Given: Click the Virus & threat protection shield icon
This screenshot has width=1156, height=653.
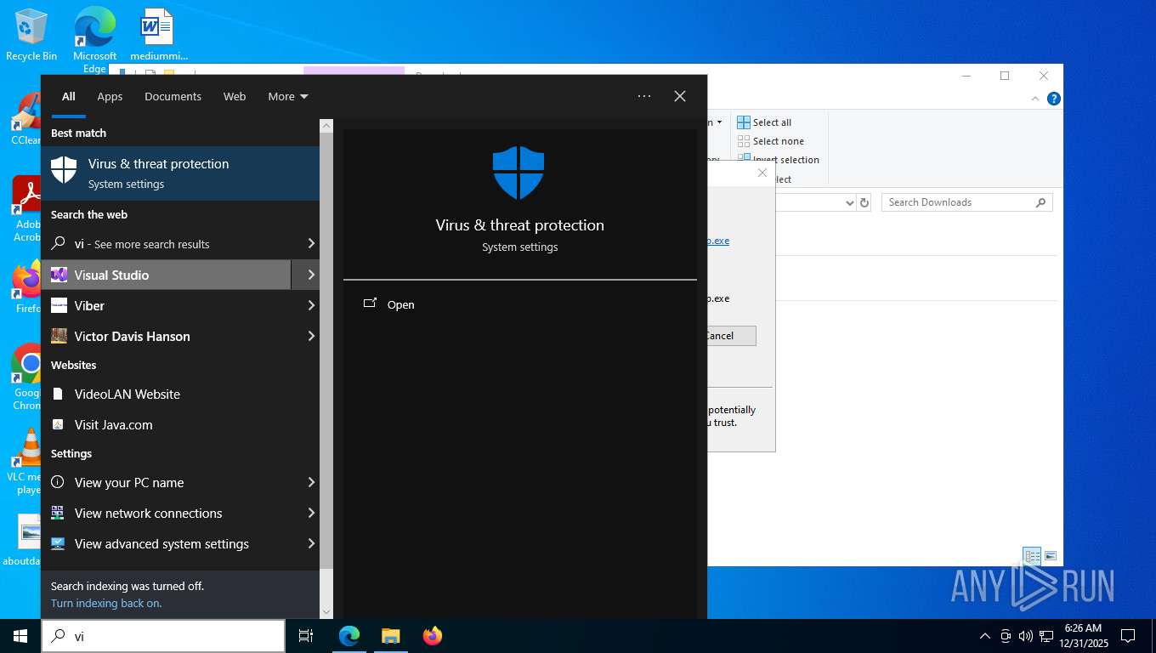Looking at the screenshot, I should tap(64, 170).
